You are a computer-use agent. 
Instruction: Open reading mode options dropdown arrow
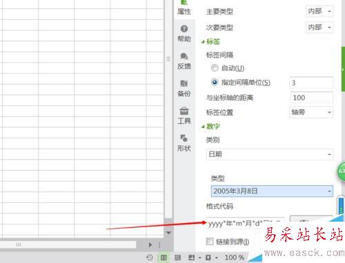200,257
